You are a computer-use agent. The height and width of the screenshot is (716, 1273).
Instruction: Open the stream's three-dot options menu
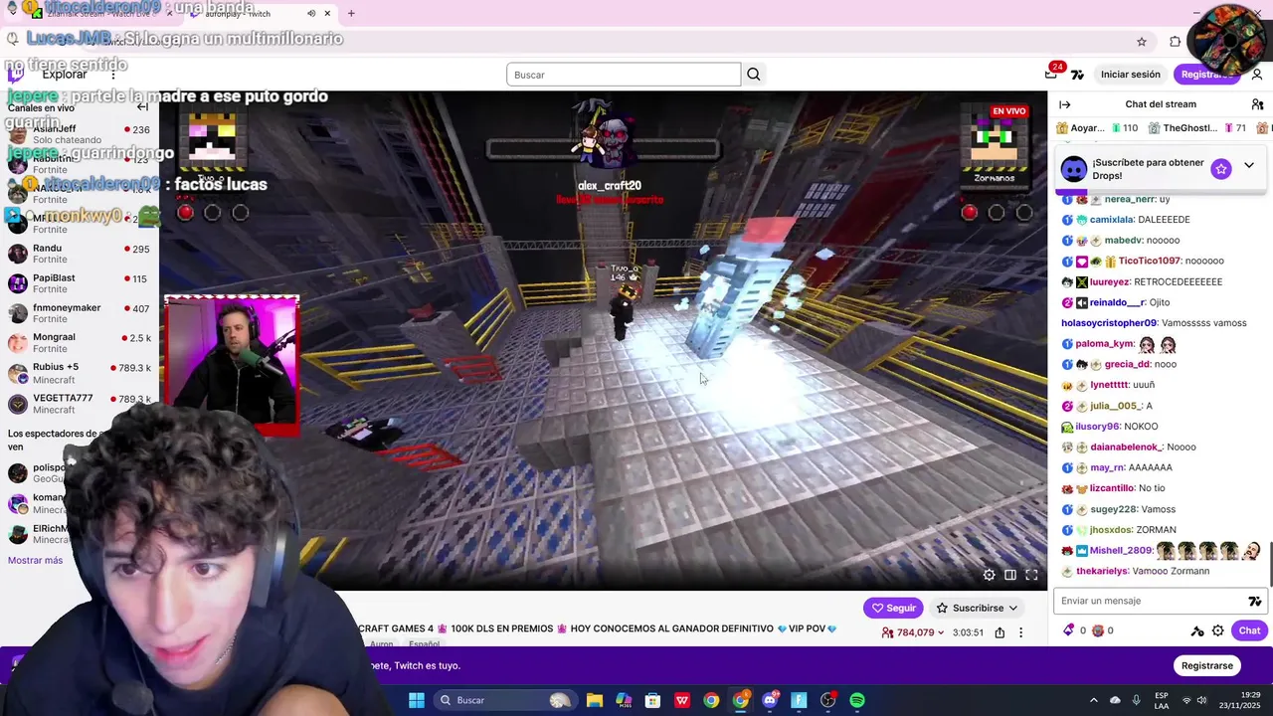point(1020,632)
